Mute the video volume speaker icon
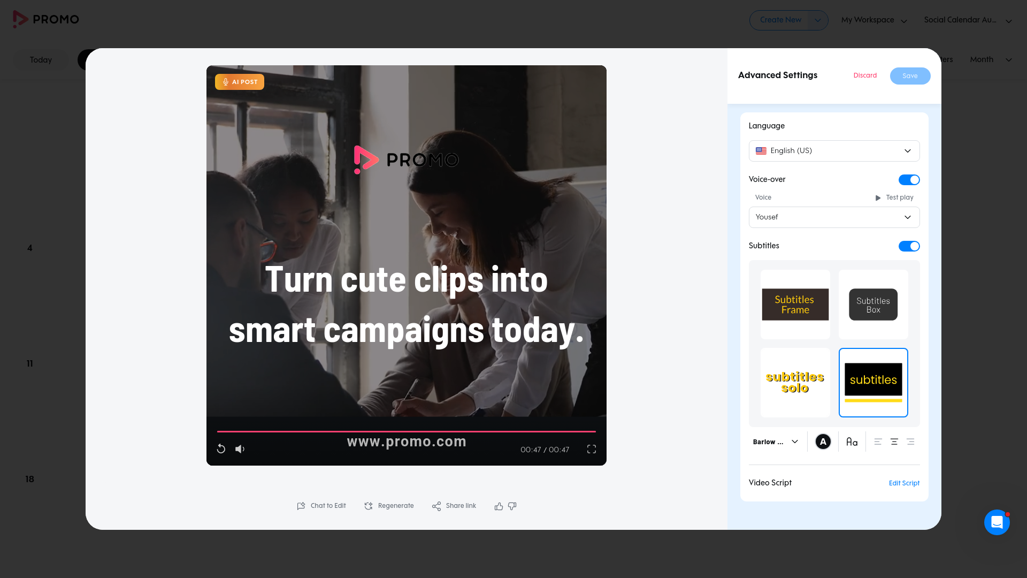Image resolution: width=1027 pixels, height=578 pixels. (240, 449)
